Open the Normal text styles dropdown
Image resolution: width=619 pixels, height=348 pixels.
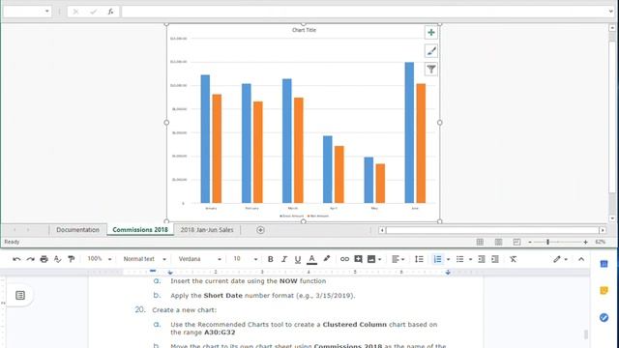[144, 259]
